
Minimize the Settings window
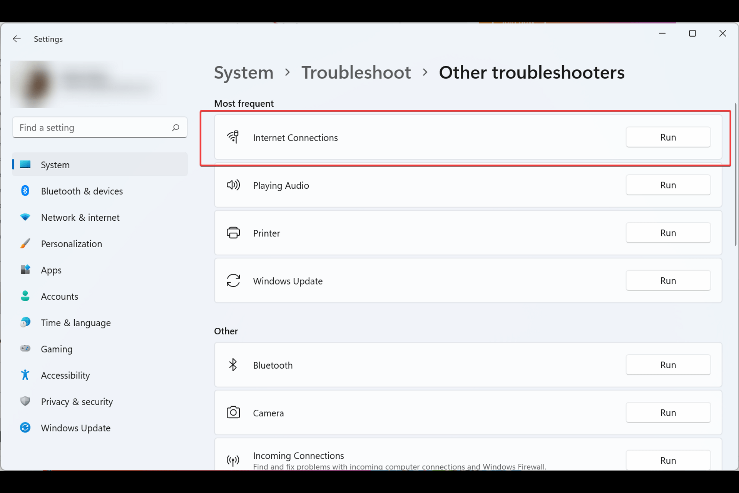[x=662, y=34]
